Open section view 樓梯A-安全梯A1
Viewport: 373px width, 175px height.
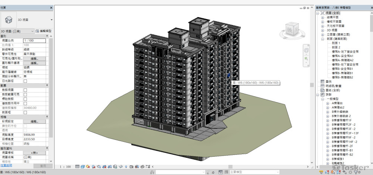pyautogui.click(x=342, y=56)
